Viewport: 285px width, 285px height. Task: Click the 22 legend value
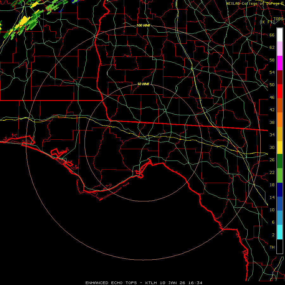coord(272,173)
